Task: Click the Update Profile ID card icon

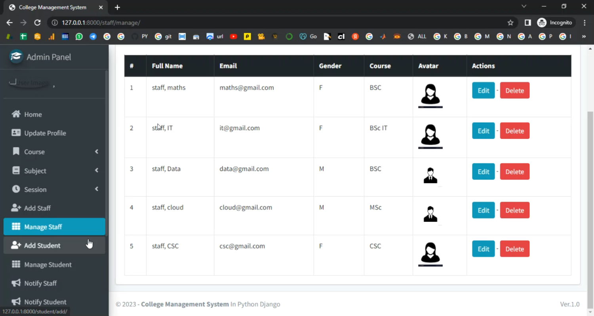Action: pyautogui.click(x=16, y=133)
